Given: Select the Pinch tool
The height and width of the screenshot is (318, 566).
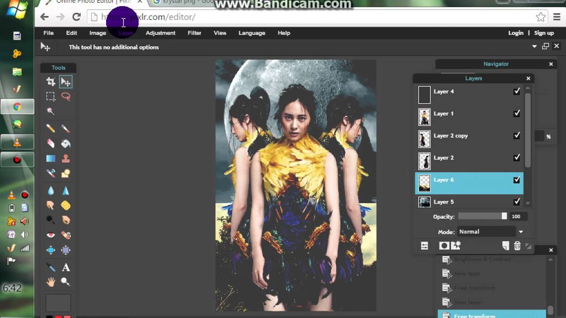Looking at the screenshot, I should [66, 250].
